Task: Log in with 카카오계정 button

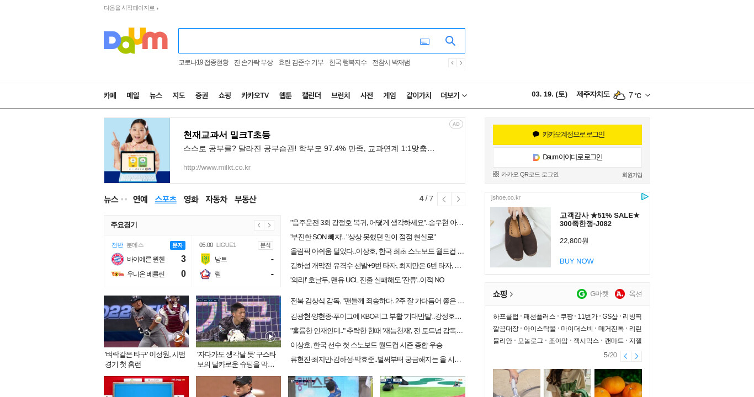Action: (x=567, y=135)
